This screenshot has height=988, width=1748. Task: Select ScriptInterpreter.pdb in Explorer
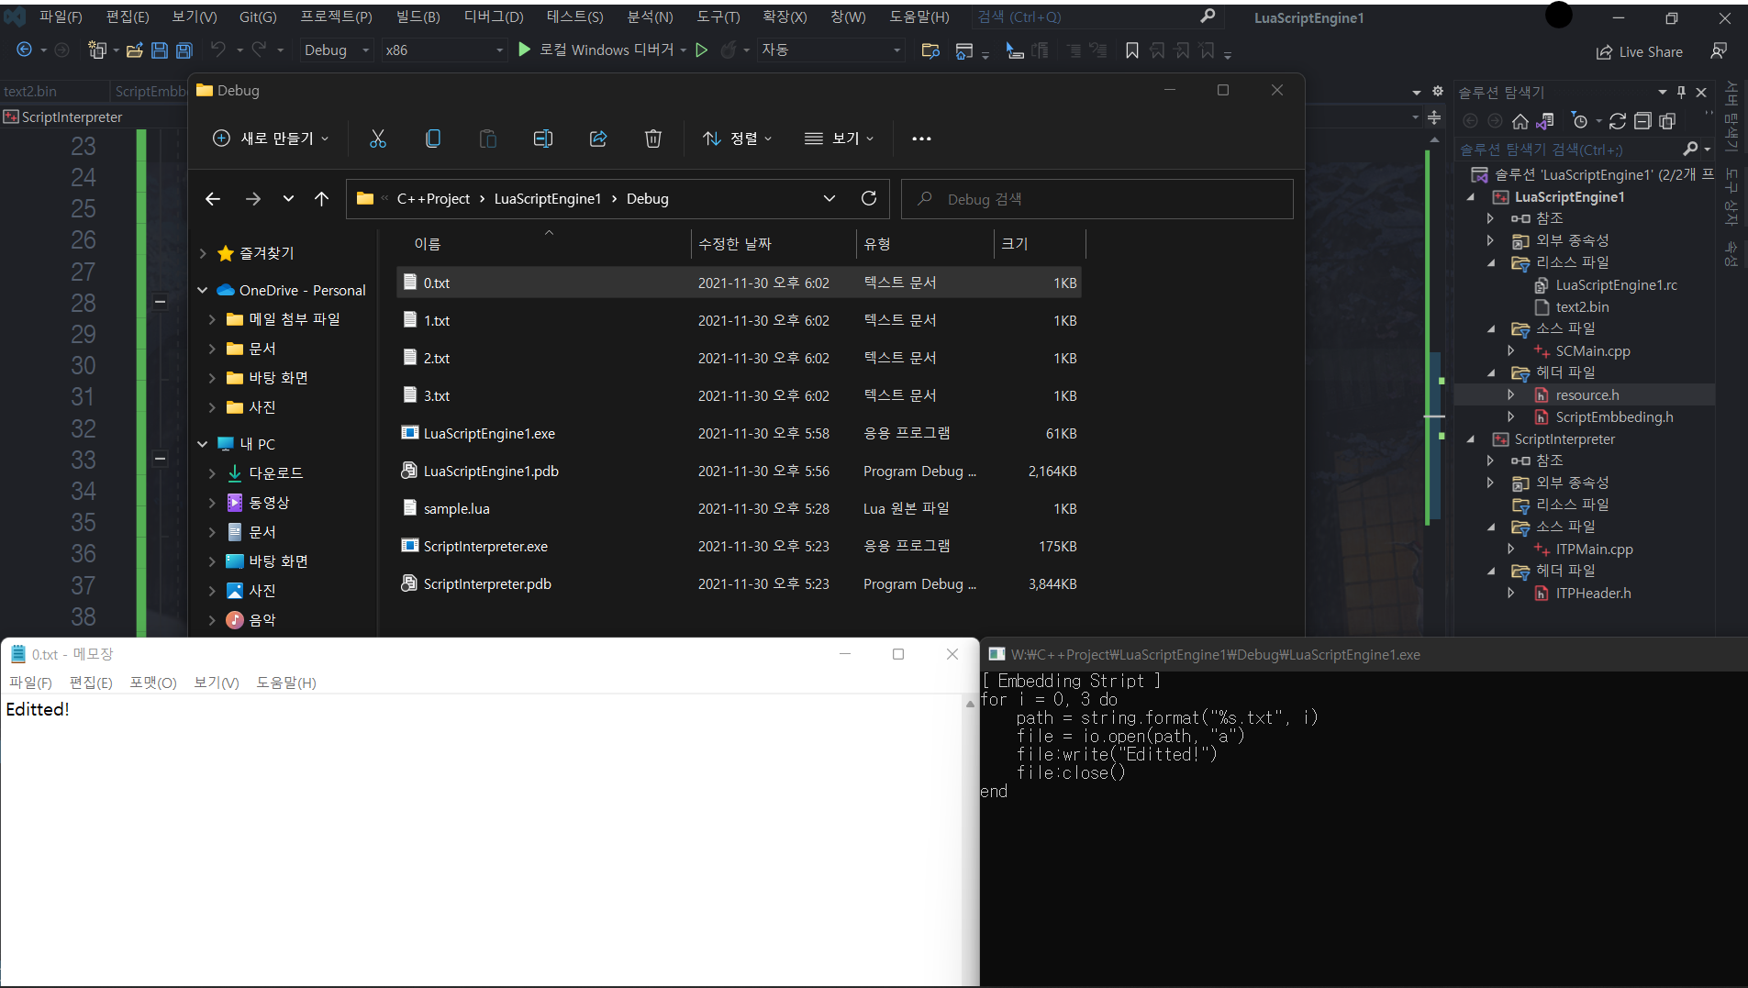click(x=739, y=583)
